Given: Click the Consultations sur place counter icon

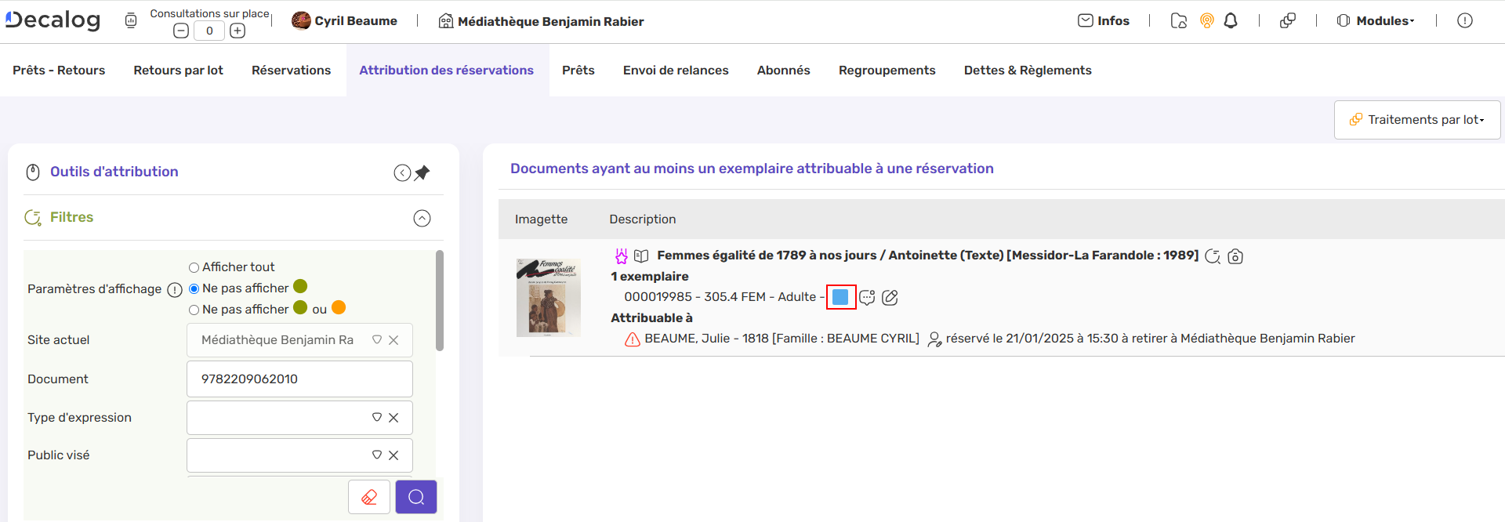Looking at the screenshot, I should (x=131, y=20).
